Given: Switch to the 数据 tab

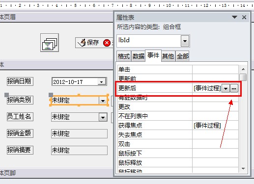Looking at the screenshot, I should click(x=139, y=56).
